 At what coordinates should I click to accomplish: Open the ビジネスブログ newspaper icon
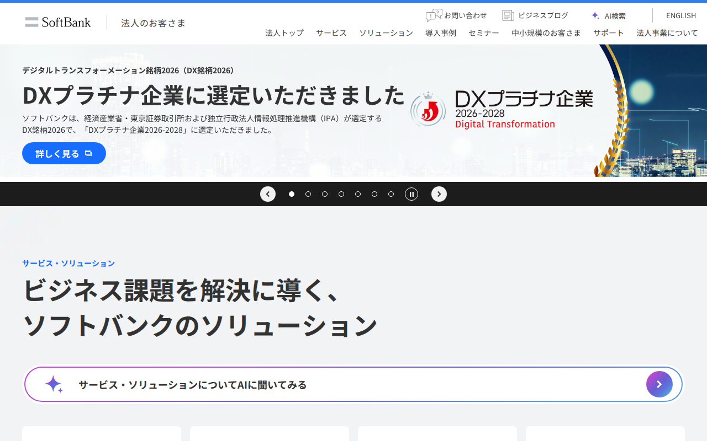pyautogui.click(x=508, y=15)
